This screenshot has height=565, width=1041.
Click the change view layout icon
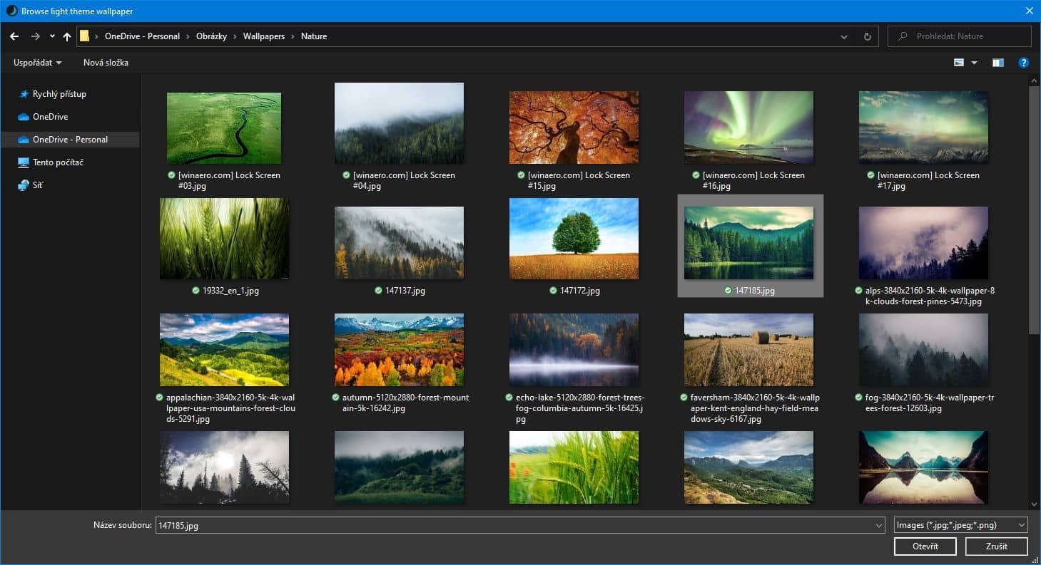(x=959, y=63)
